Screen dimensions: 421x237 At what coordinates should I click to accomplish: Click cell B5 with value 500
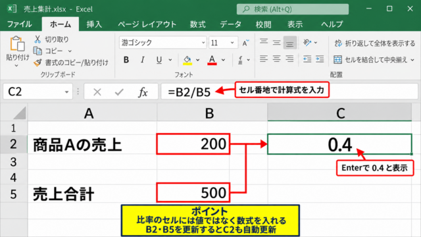[193, 193]
